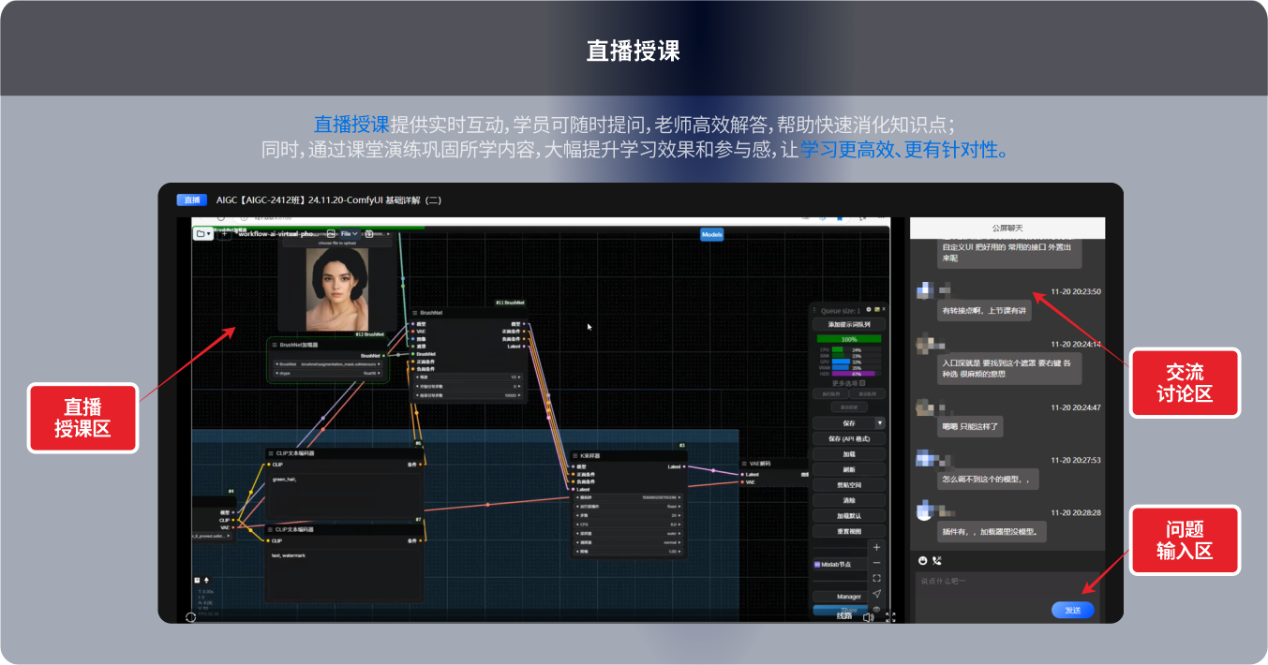This screenshot has width=1268, height=665.
Task: Open the brushnet segmentation_mask model selector
Action: click(329, 363)
